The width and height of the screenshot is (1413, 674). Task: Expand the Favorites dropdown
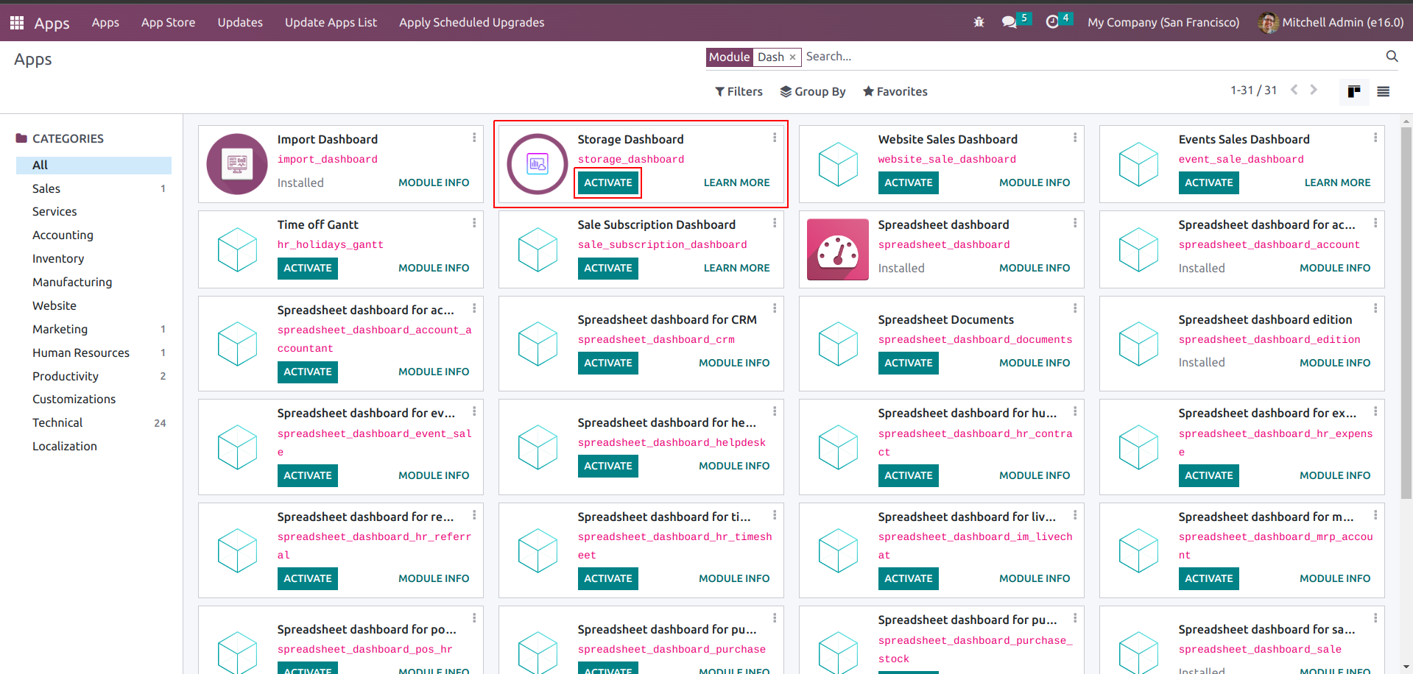pyautogui.click(x=895, y=92)
